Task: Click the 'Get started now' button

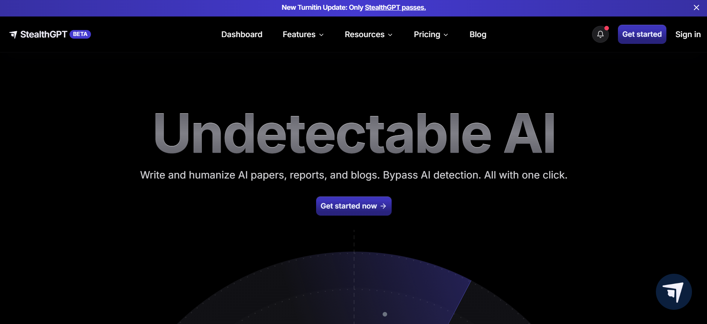Action: [354, 206]
